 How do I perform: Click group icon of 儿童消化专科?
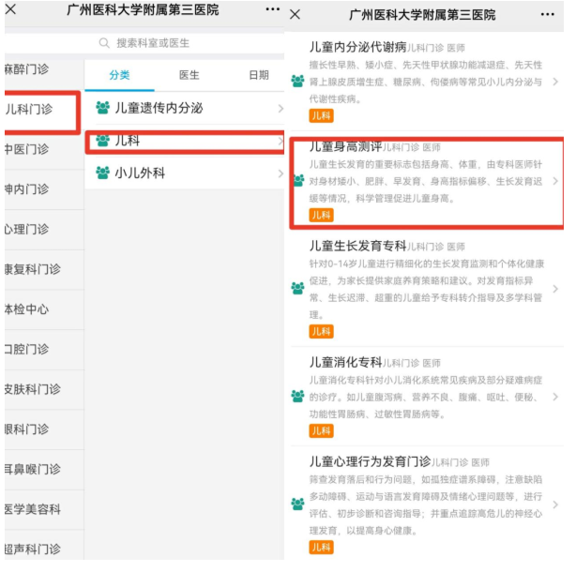coord(297,396)
